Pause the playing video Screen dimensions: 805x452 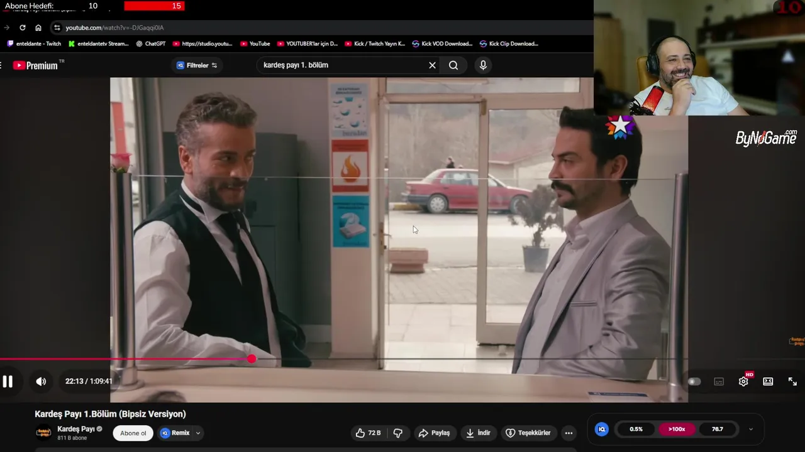coord(8,381)
